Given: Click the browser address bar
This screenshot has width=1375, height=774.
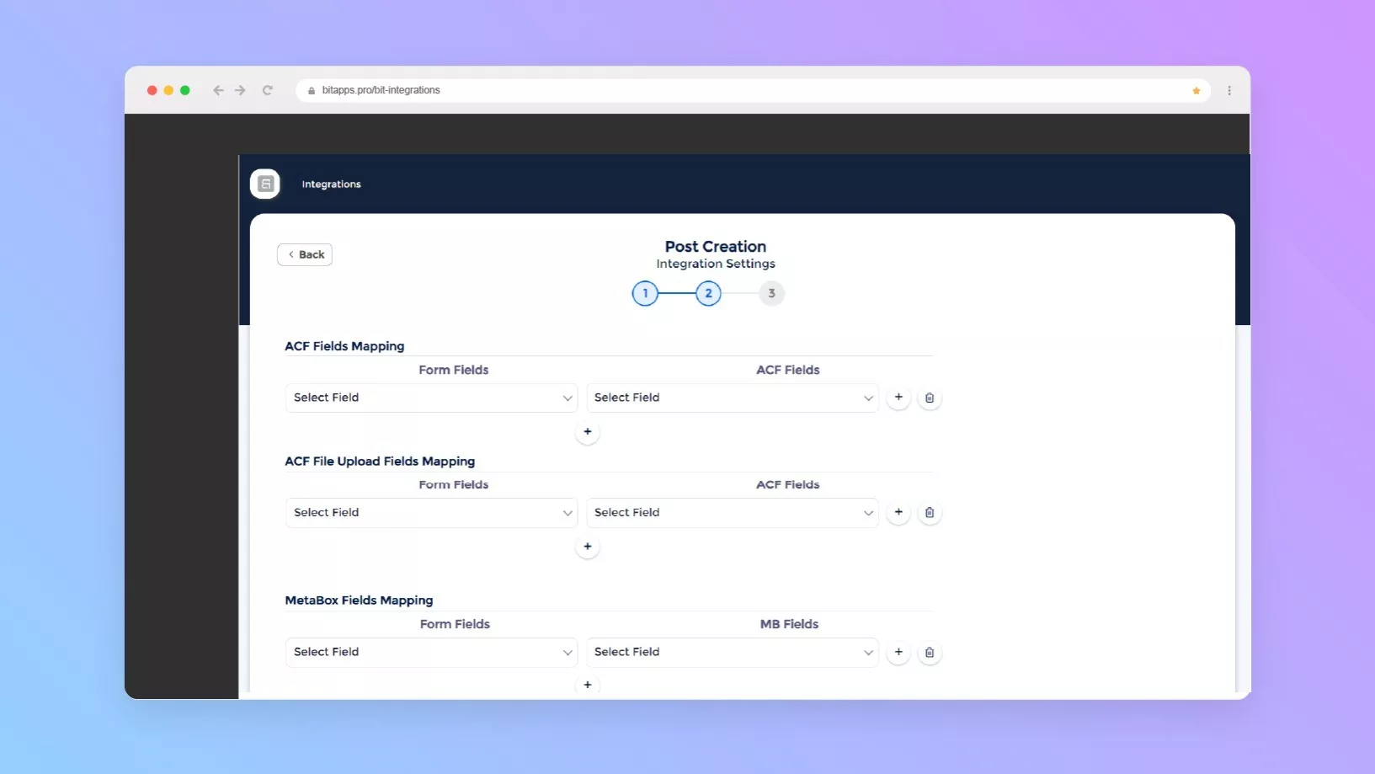Looking at the screenshot, I should click(x=741, y=91).
